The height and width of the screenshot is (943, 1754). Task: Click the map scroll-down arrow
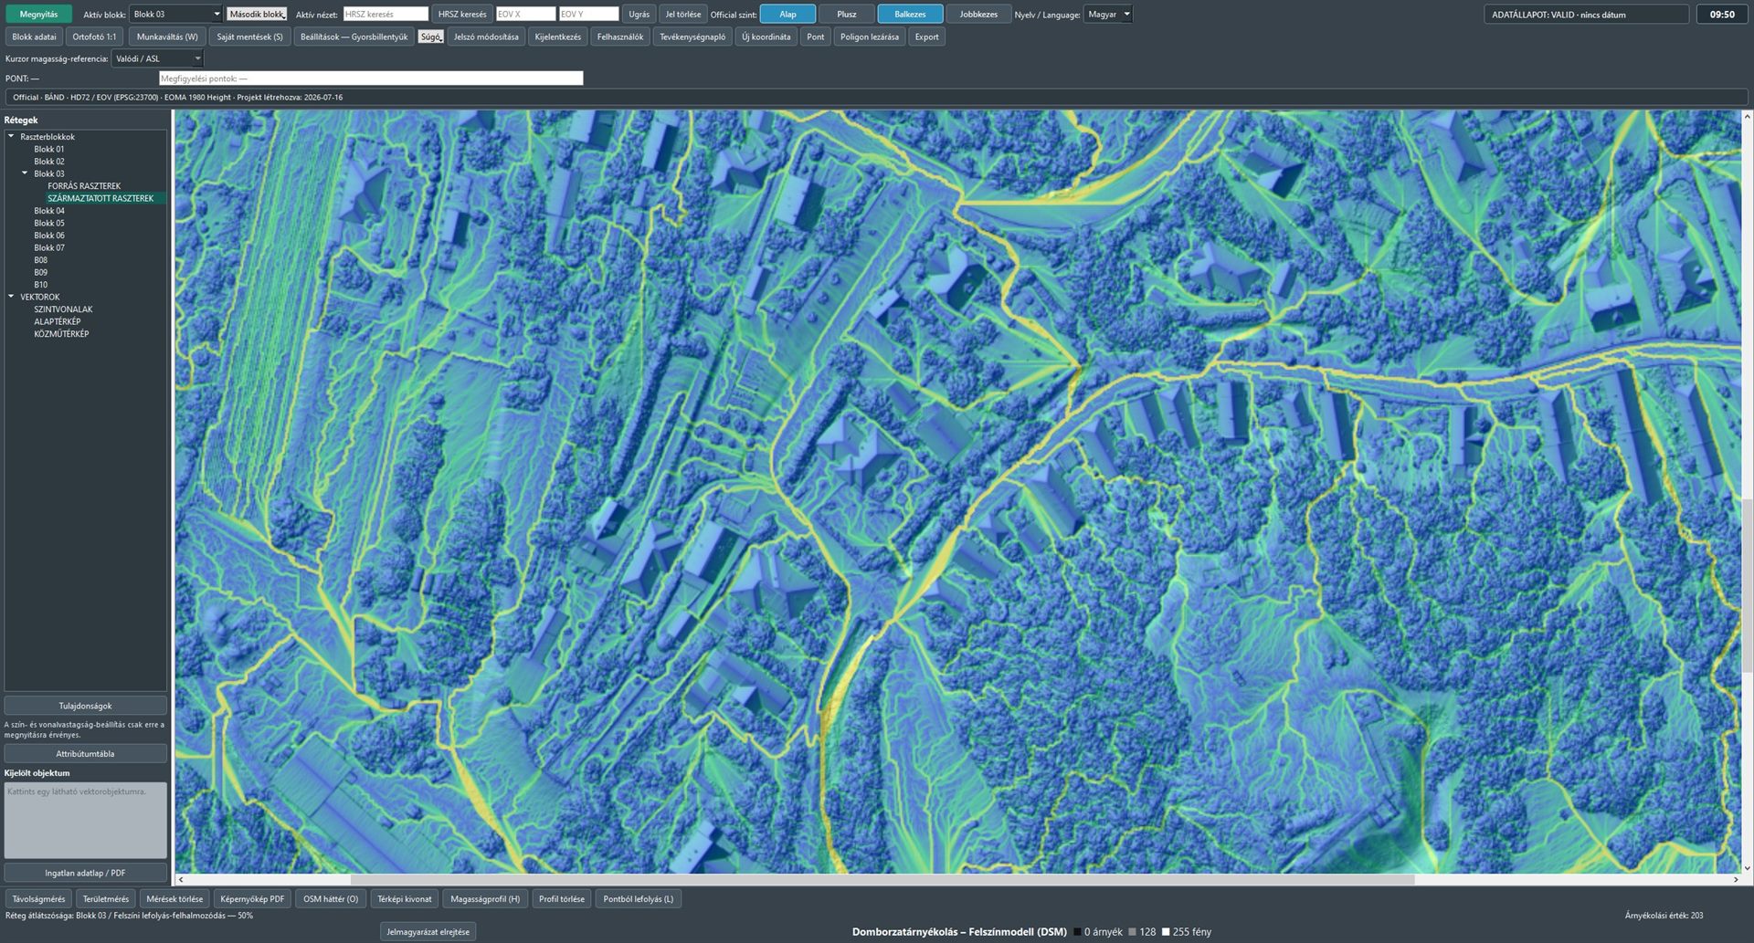coord(1748,868)
